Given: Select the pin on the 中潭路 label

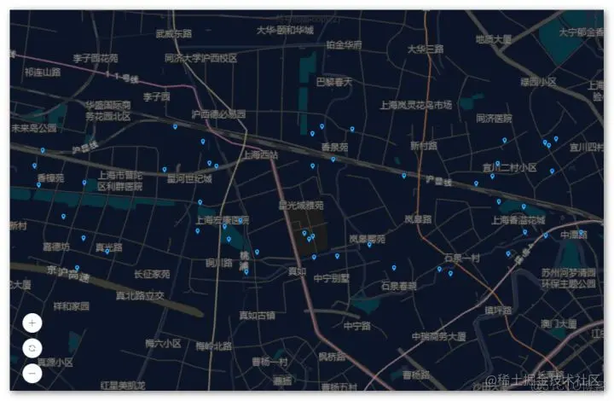Looking at the screenshot, I should point(581,233).
